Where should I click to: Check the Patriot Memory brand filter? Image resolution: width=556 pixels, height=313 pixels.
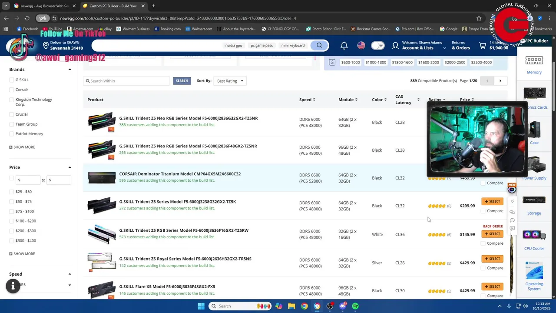pos(12,134)
